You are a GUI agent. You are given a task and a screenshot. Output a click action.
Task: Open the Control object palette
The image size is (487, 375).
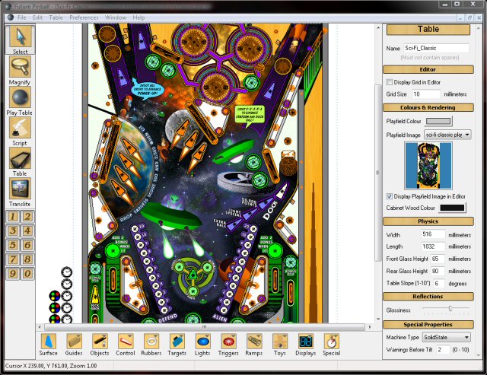(x=126, y=345)
